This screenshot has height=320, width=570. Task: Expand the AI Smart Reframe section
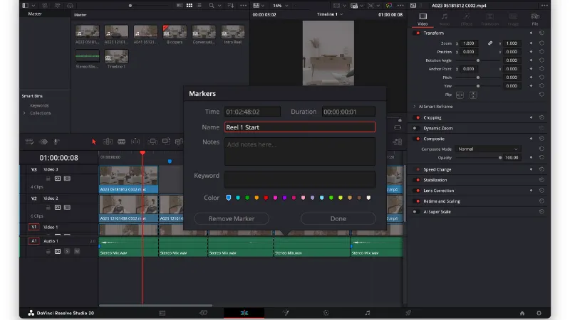tap(415, 107)
